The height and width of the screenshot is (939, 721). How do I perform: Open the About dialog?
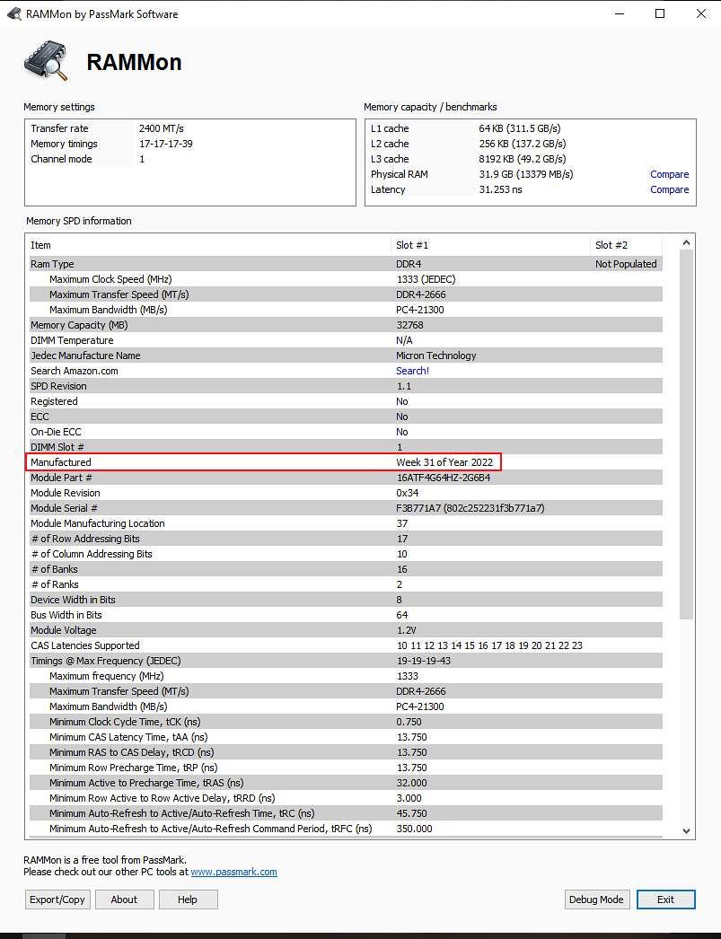(124, 899)
